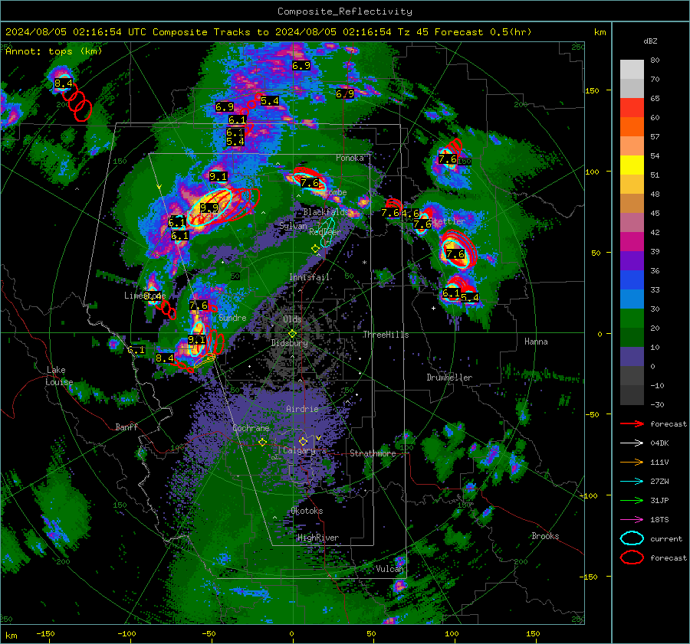Viewport: 690px width, 644px height.
Task: Click the Vulcan city label
Action: [389, 569]
